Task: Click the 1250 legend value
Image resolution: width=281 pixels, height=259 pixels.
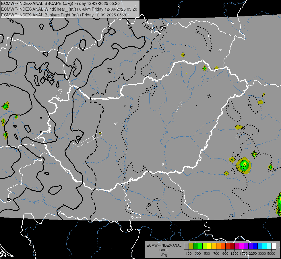Action: (x=235, y=254)
